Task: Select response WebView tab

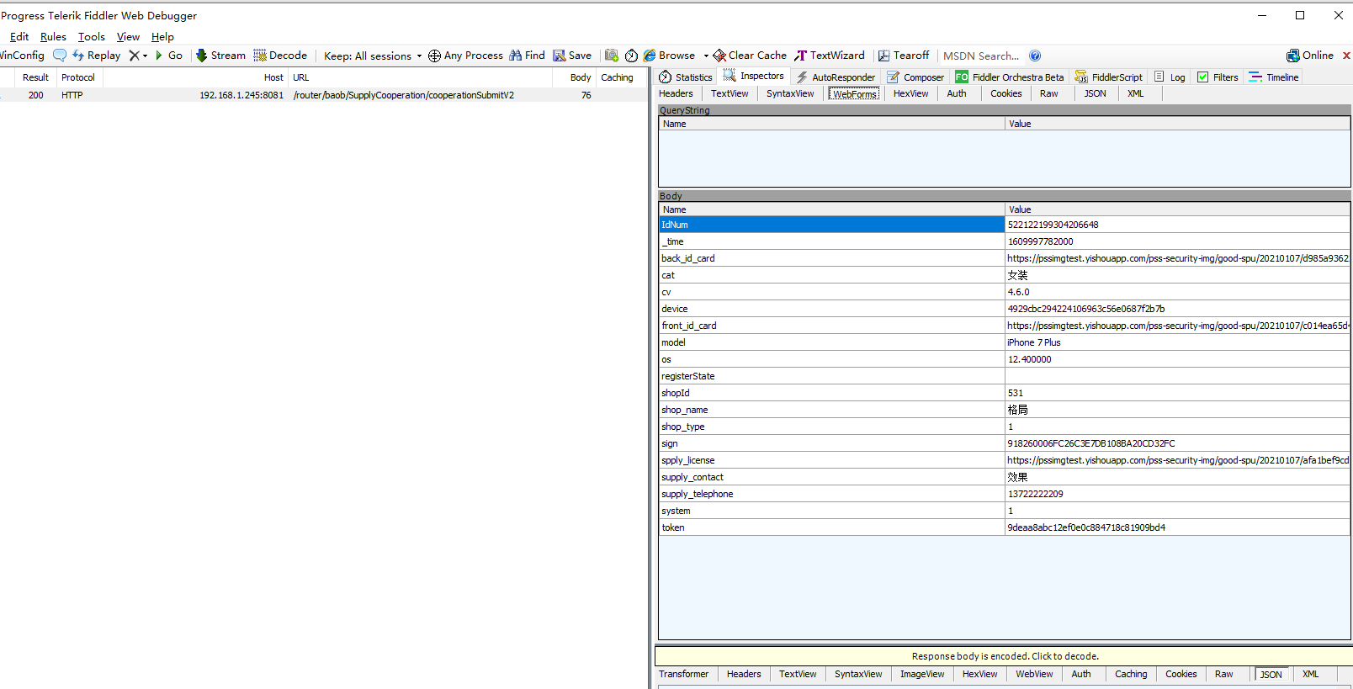Action: 1034,674
